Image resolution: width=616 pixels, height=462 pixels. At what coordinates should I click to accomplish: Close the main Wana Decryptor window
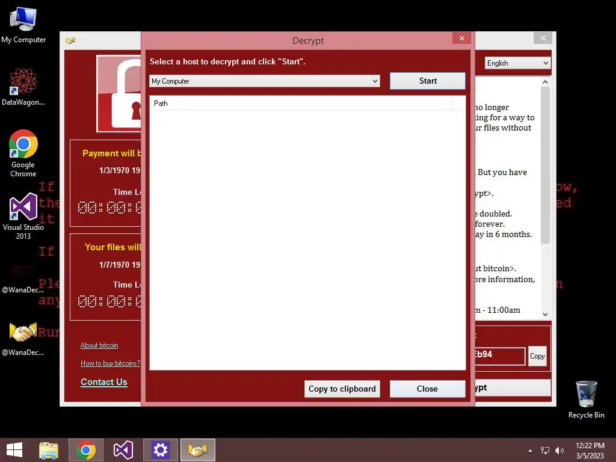[x=543, y=38]
